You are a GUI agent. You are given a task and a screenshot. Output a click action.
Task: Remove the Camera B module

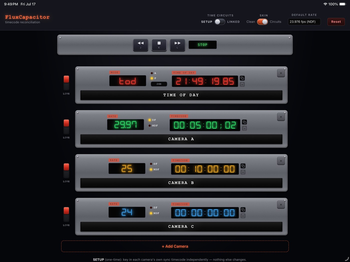pyautogui.click(x=281, y=161)
